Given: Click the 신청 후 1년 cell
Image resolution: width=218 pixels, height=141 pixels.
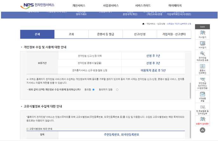Looking at the screenshot, I should (x=153, y=56).
